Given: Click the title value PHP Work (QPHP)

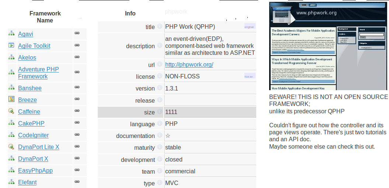Looking at the screenshot, I should (x=190, y=27).
